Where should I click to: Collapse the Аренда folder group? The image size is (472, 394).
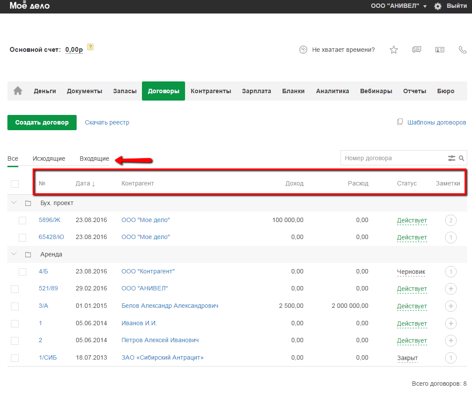tap(14, 254)
